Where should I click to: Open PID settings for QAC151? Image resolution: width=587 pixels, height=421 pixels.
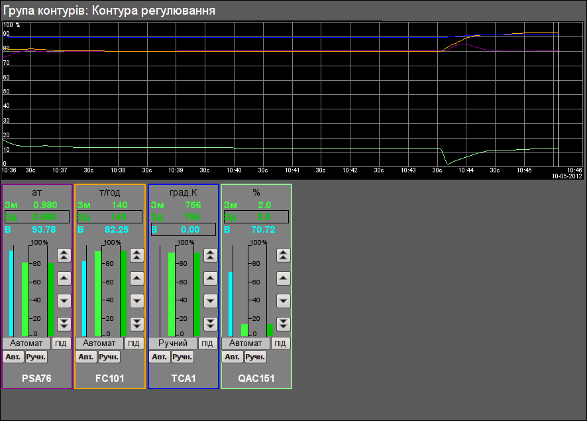pos(280,343)
